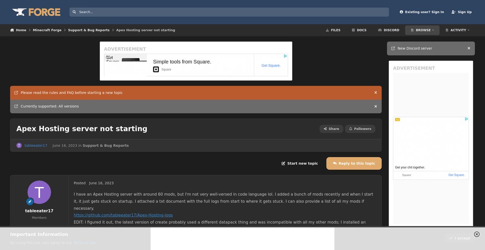485x250 pixels.
Task: Open the New Discord server link
Action: click(x=415, y=48)
